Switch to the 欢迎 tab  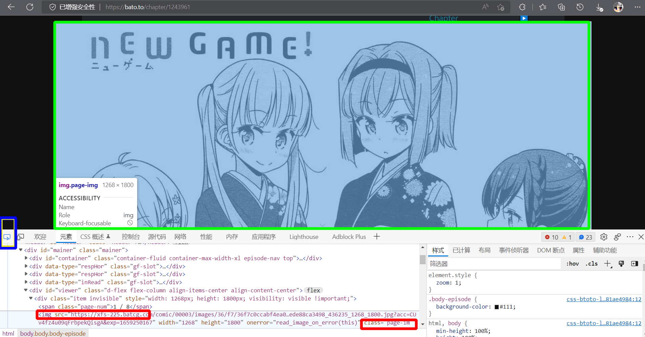[40, 237]
